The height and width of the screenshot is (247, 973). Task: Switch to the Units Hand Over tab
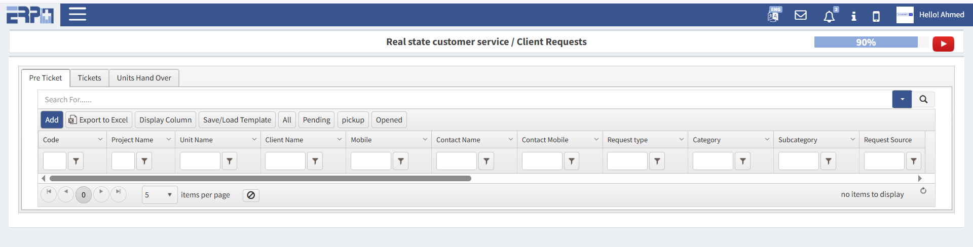pyautogui.click(x=144, y=78)
